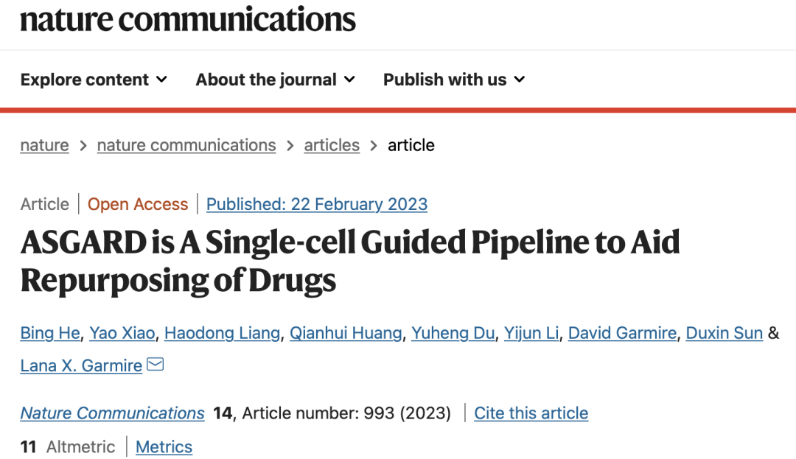Expand the Publish with us dropdown
Image resolution: width=796 pixels, height=459 pixels.
tap(454, 80)
